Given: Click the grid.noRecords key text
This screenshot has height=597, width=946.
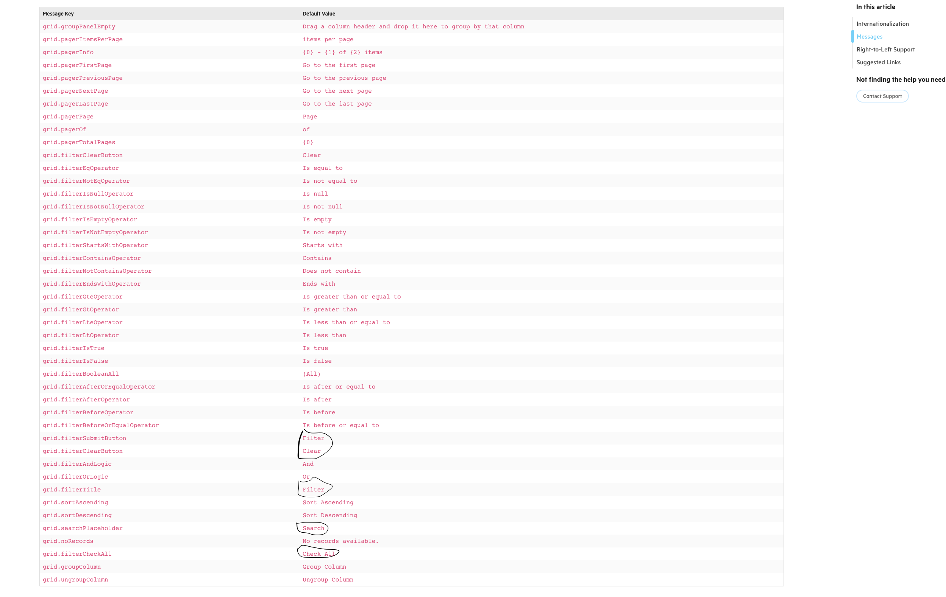Looking at the screenshot, I should click(68, 541).
